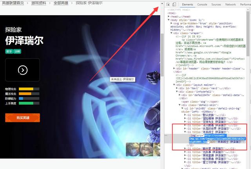Collapse the div class wraper node

tap(171, 33)
